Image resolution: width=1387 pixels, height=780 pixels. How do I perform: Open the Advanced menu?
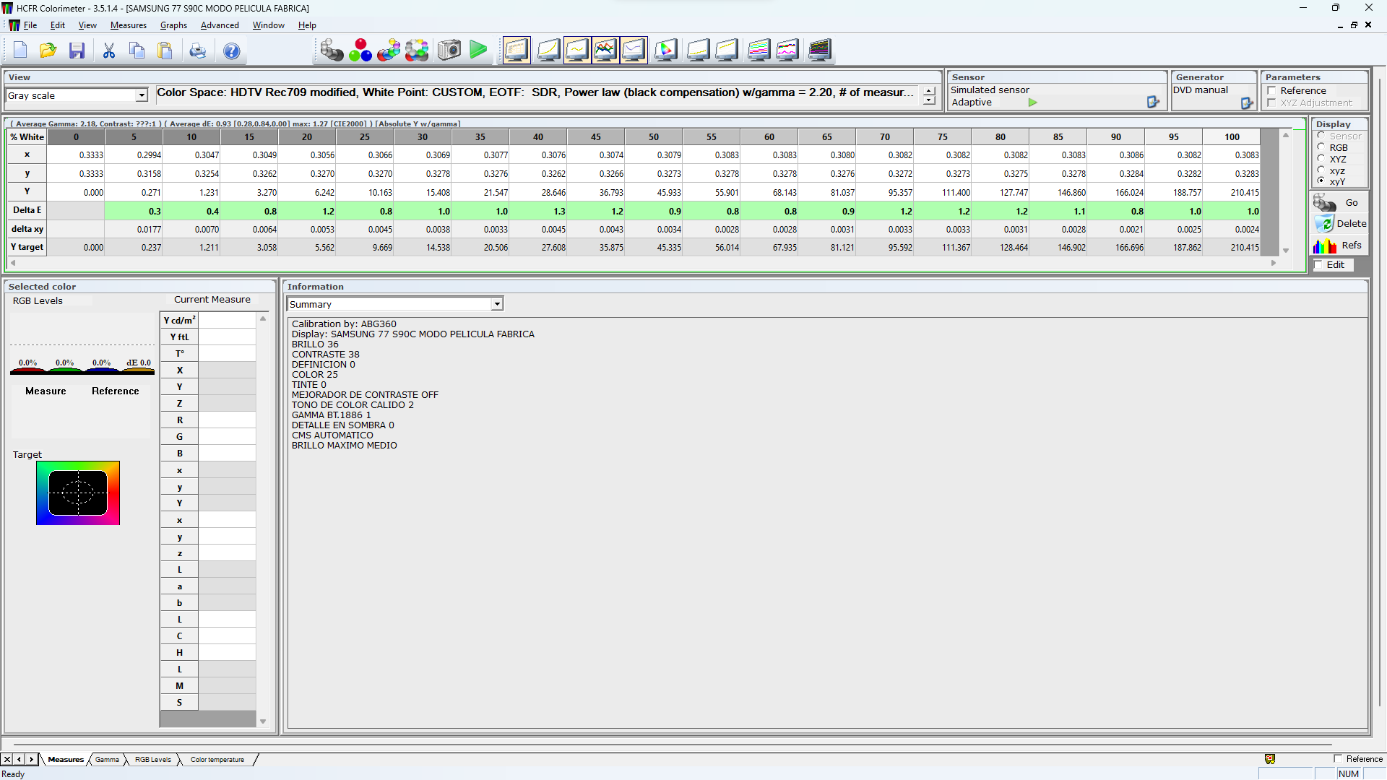click(220, 25)
